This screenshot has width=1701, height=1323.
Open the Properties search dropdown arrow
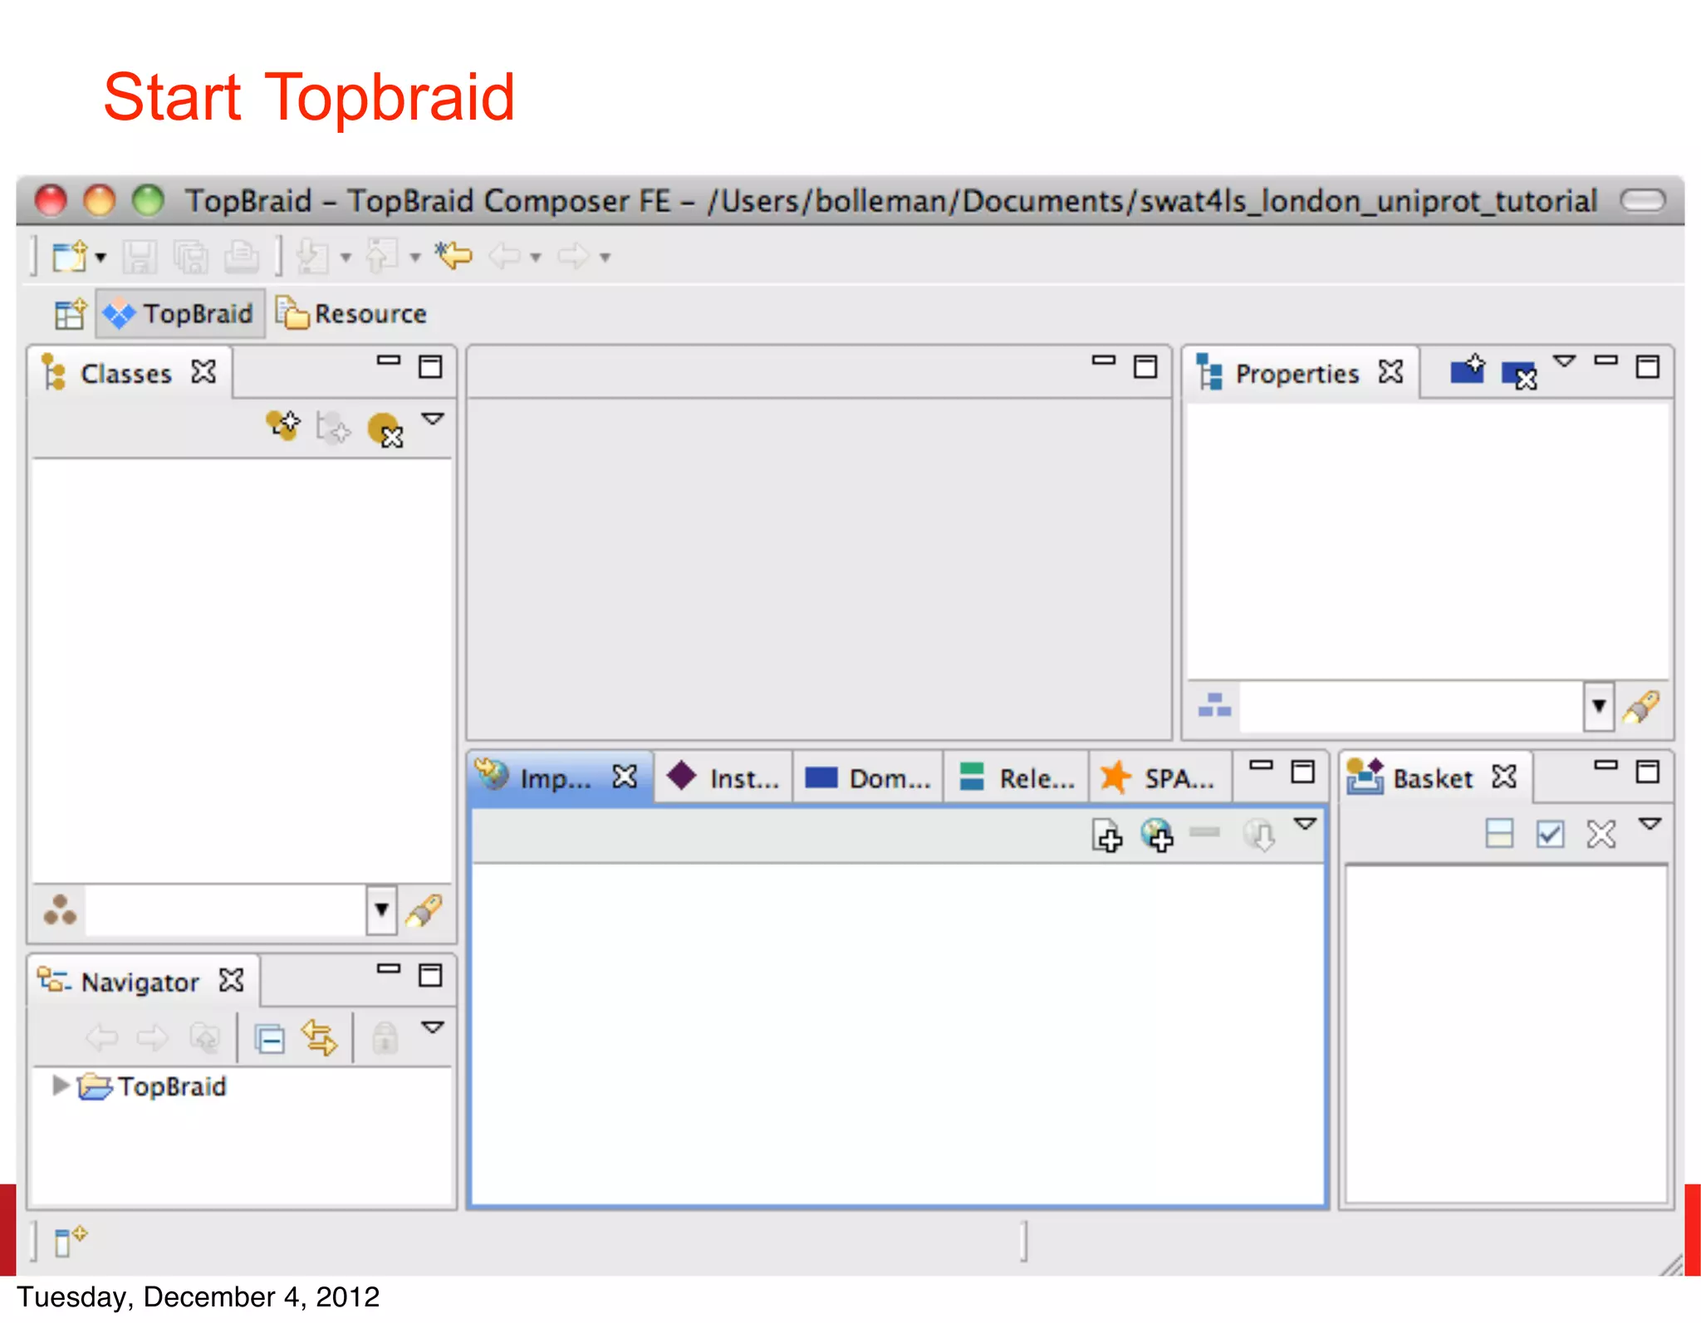tap(1599, 707)
